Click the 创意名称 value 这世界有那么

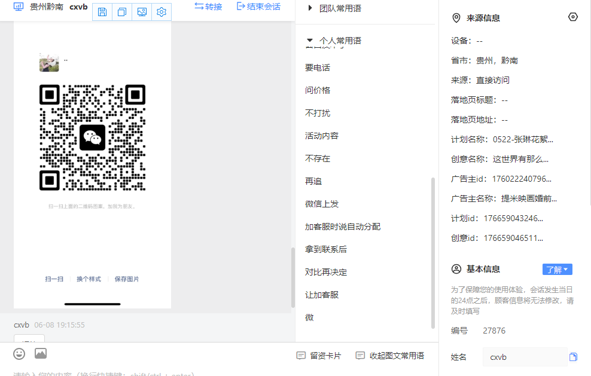click(x=520, y=159)
